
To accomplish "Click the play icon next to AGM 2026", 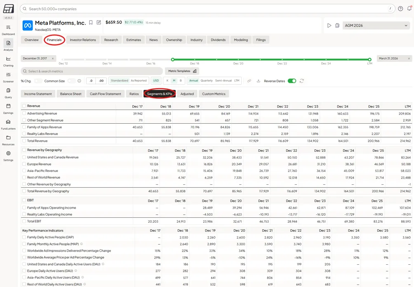I will tap(329, 26).
